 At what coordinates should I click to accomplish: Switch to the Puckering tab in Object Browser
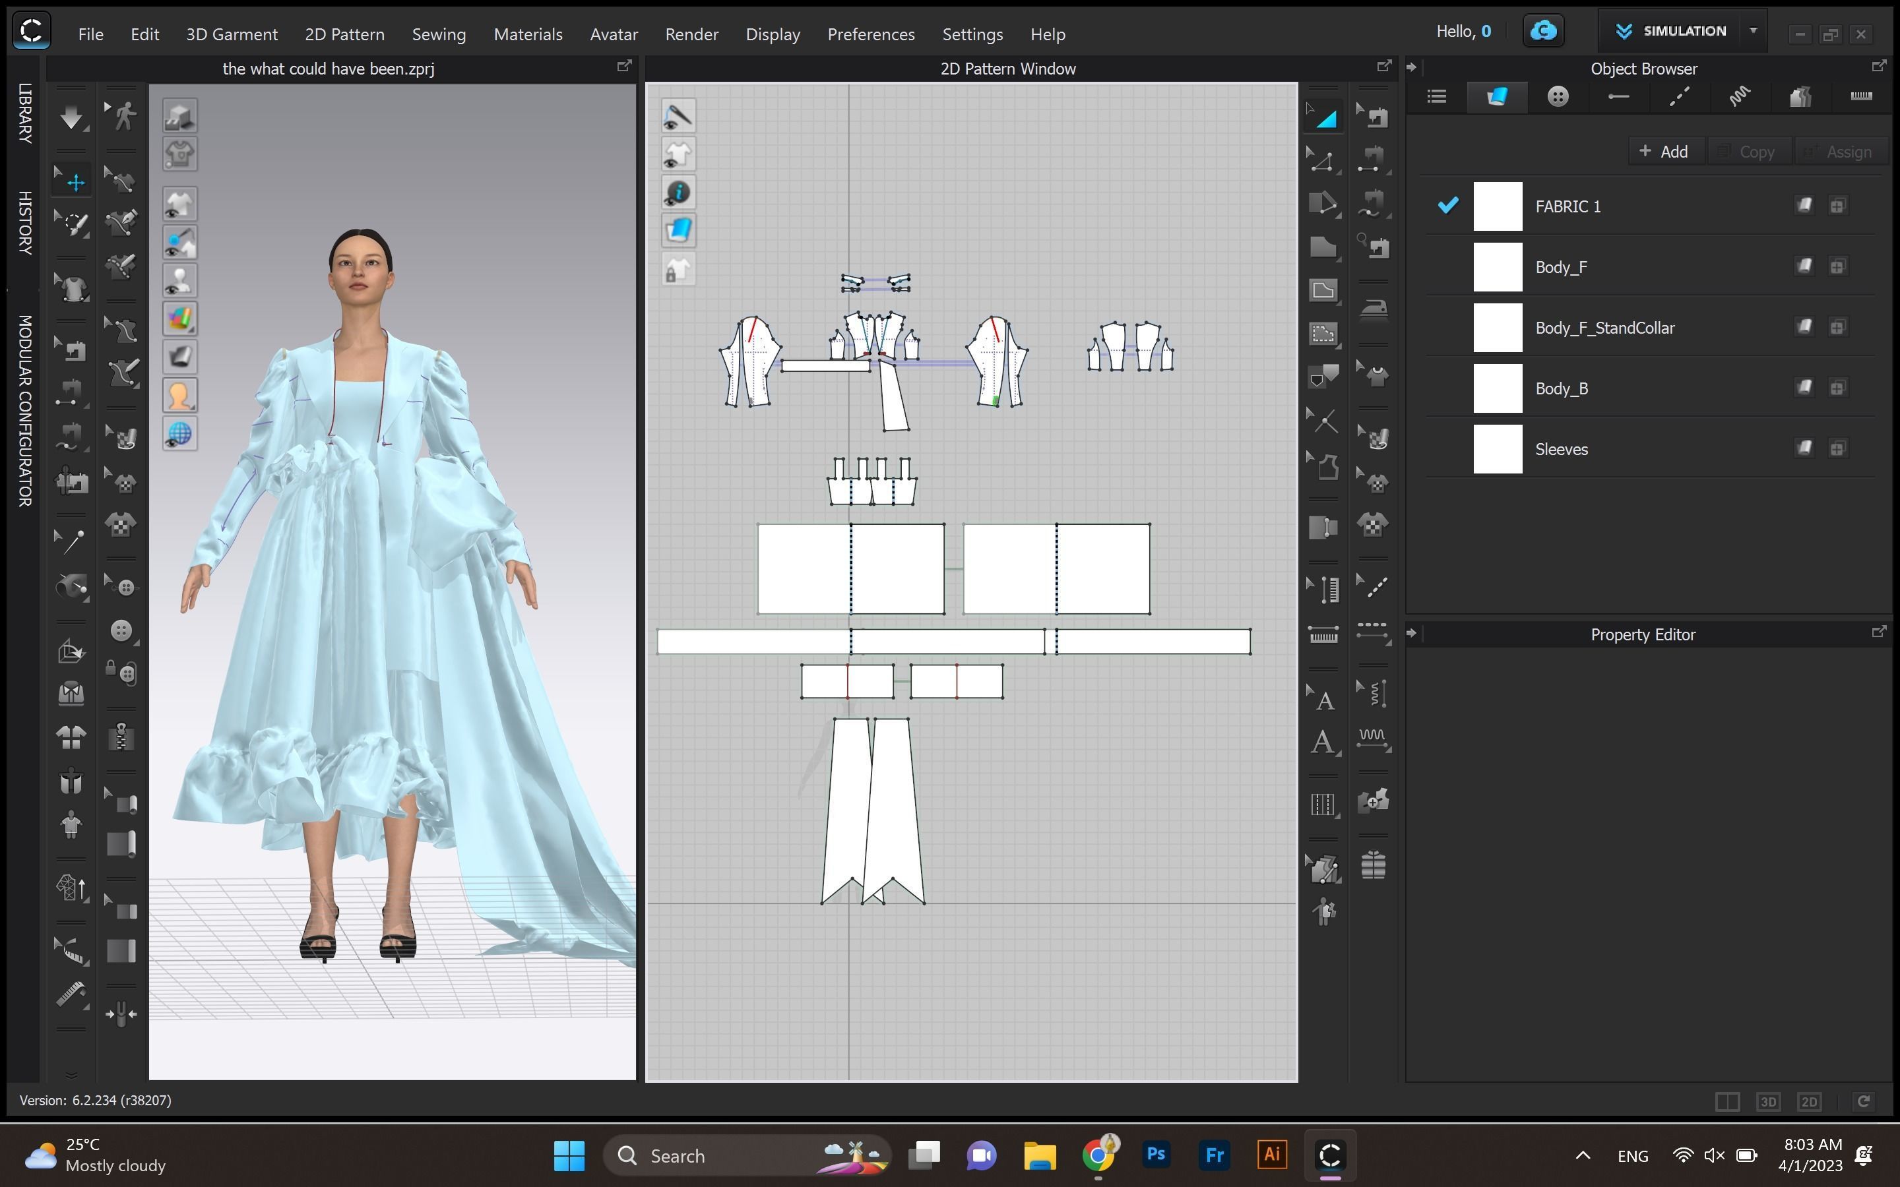pyautogui.click(x=1739, y=96)
